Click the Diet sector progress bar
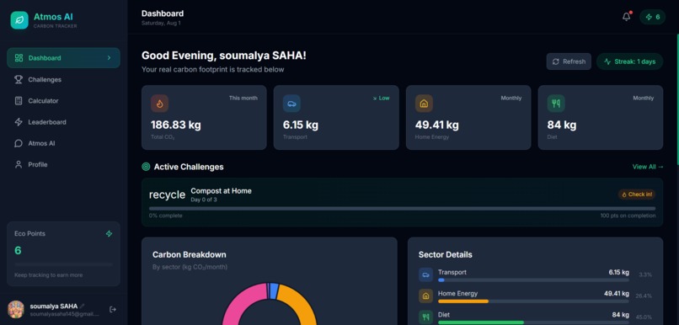The width and height of the screenshot is (679, 325). point(533,322)
